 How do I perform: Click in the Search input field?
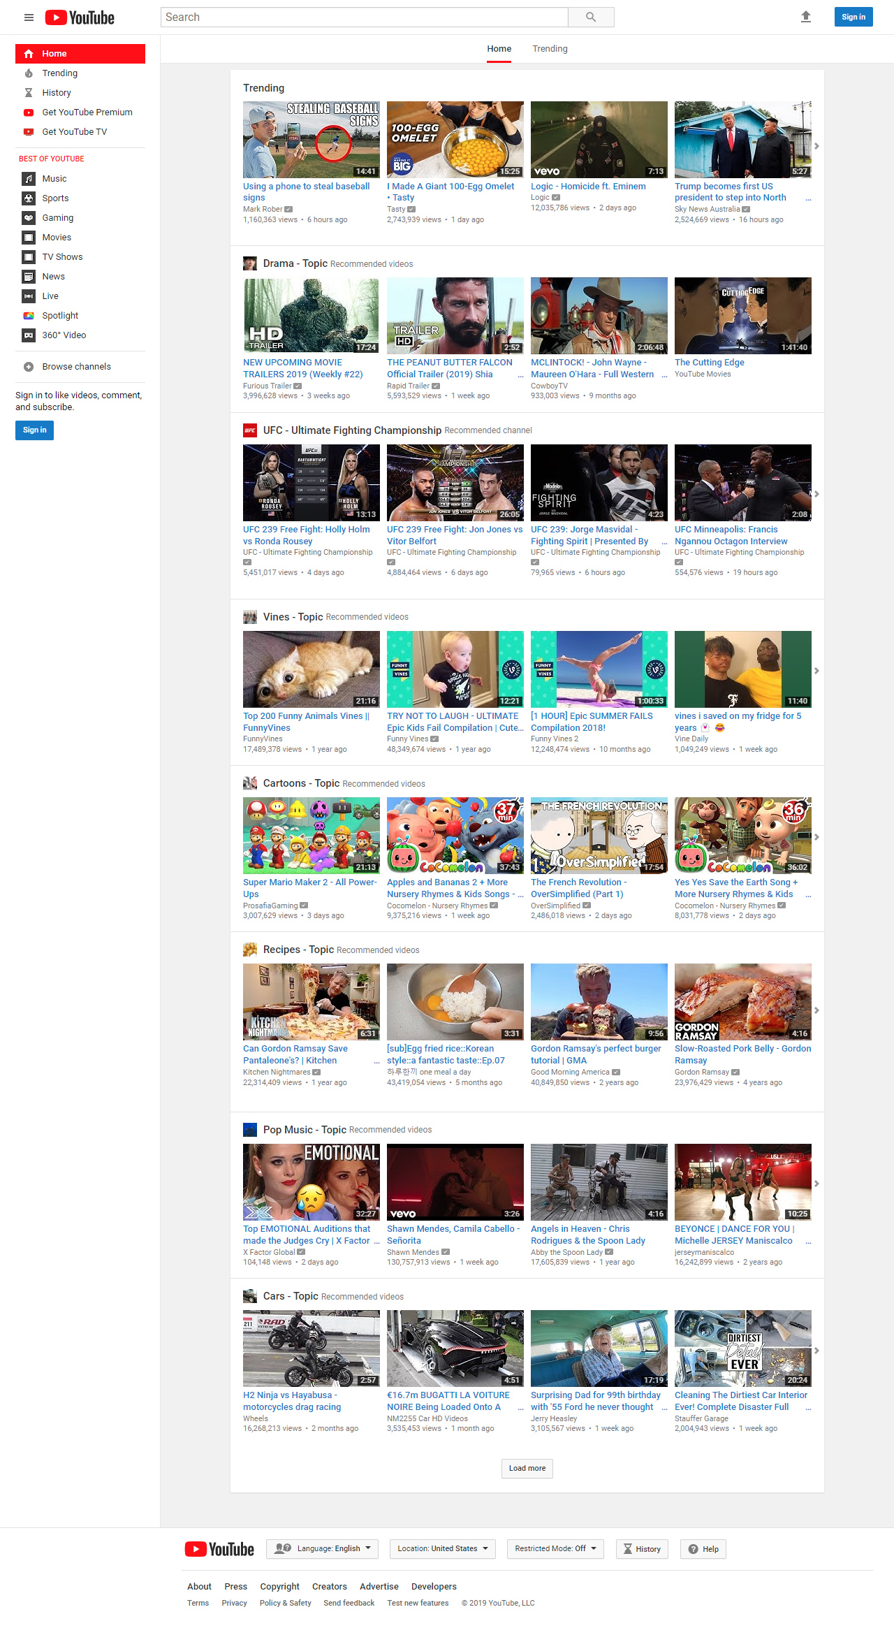[365, 17]
